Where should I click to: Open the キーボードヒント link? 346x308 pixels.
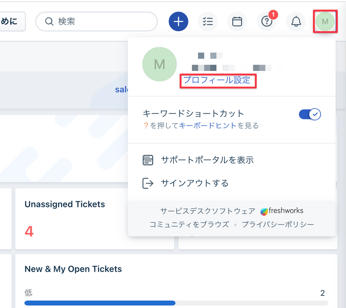point(208,126)
